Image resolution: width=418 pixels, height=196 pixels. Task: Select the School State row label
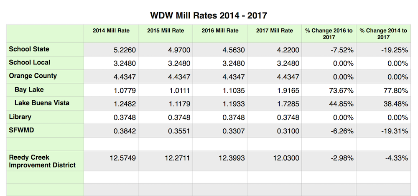(29, 49)
